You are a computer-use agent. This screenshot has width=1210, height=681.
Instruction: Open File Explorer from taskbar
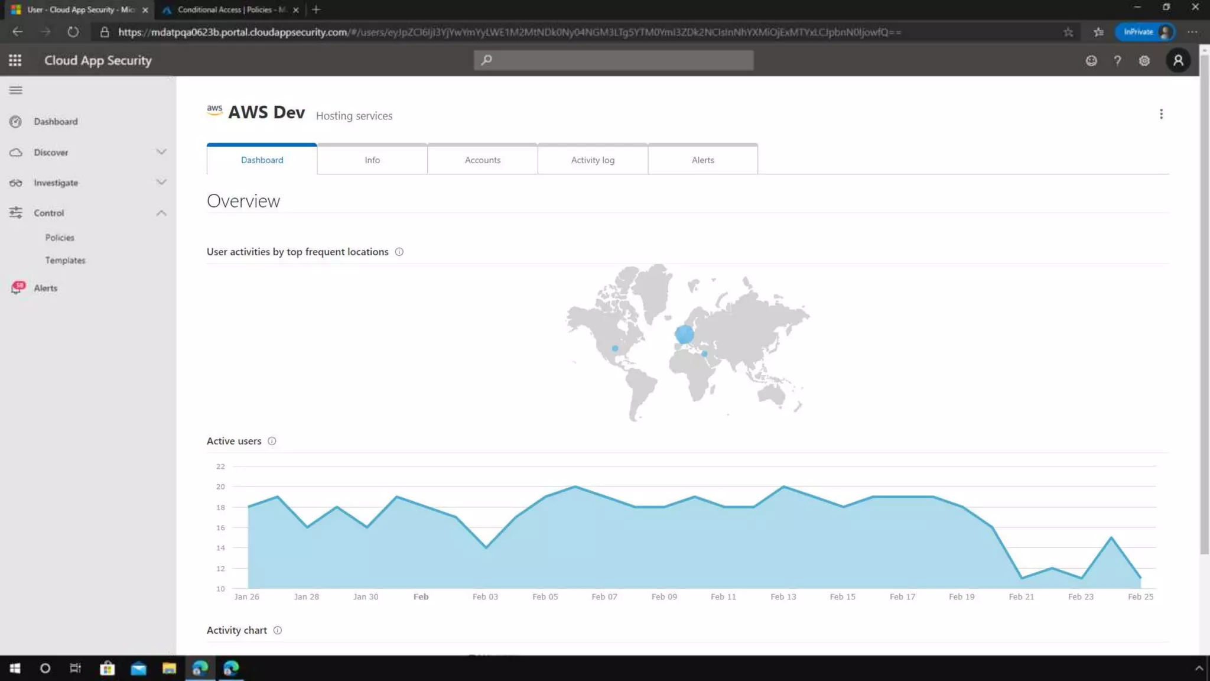coord(169,669)
